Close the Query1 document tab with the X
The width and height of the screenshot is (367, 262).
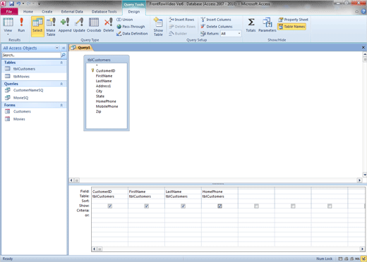(363, 47)
